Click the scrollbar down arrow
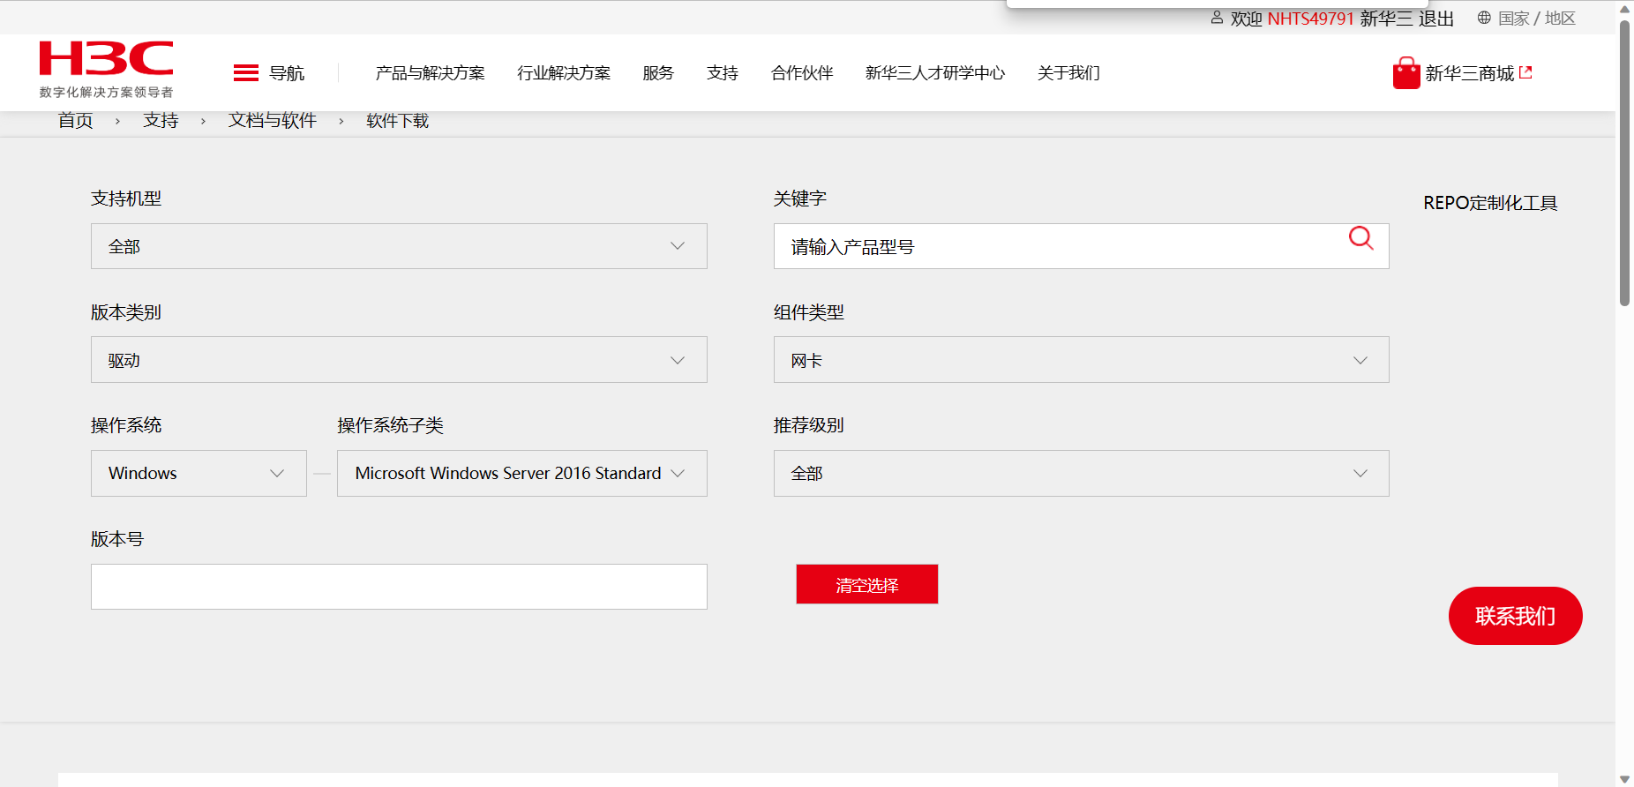Image resolution: width=1634 pixels, height=787 pixels. pos(1624,779)
